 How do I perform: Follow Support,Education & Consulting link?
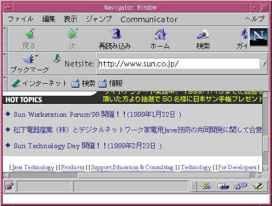tap(132, 168)
